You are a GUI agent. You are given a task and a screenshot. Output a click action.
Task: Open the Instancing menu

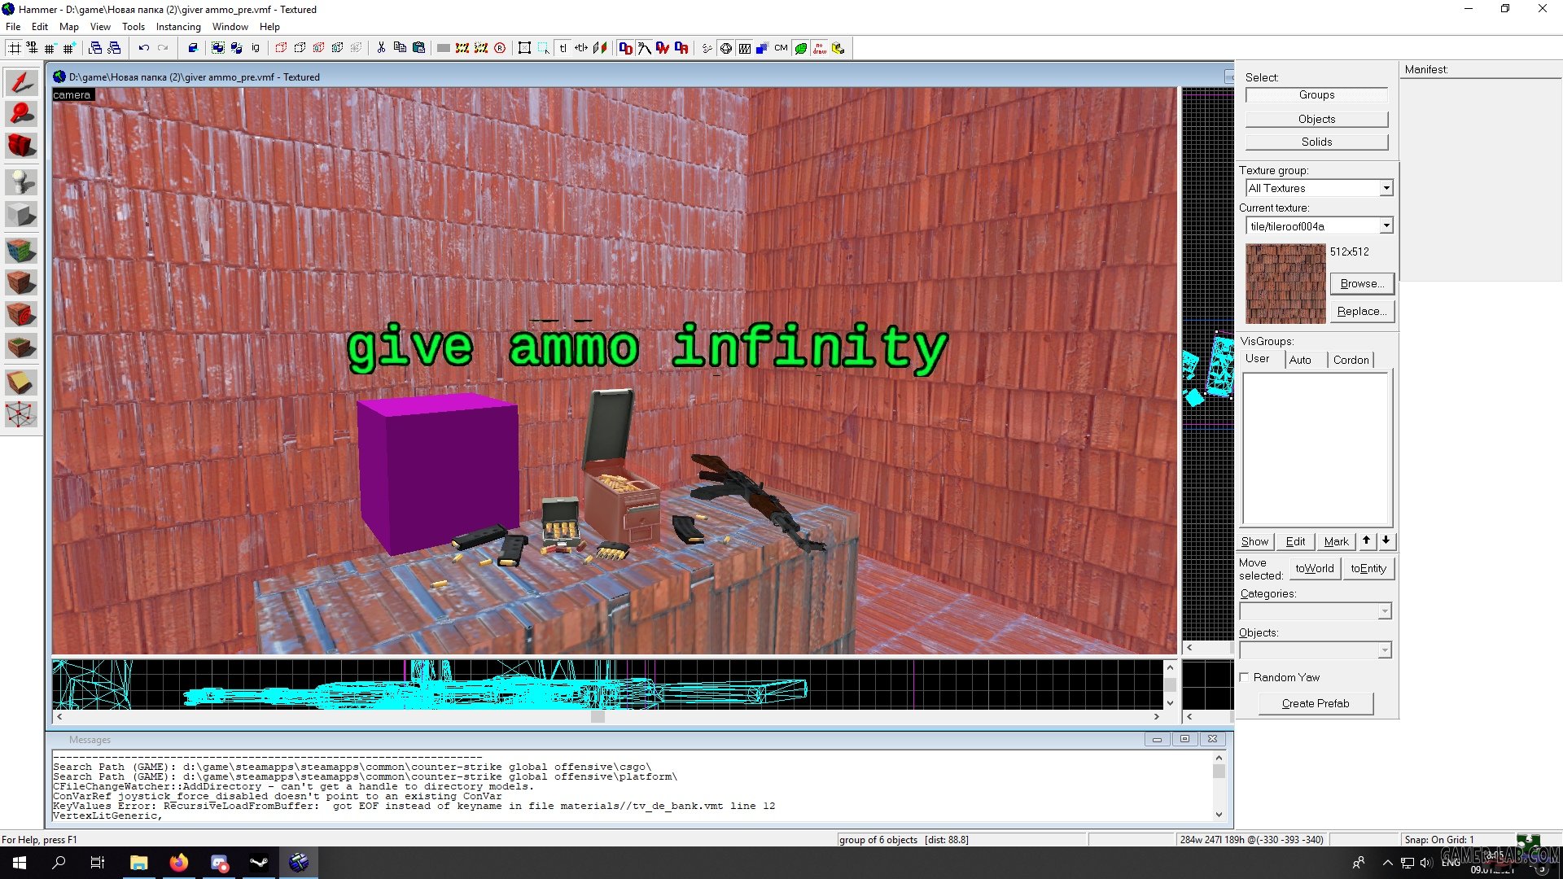coord(178,27)
